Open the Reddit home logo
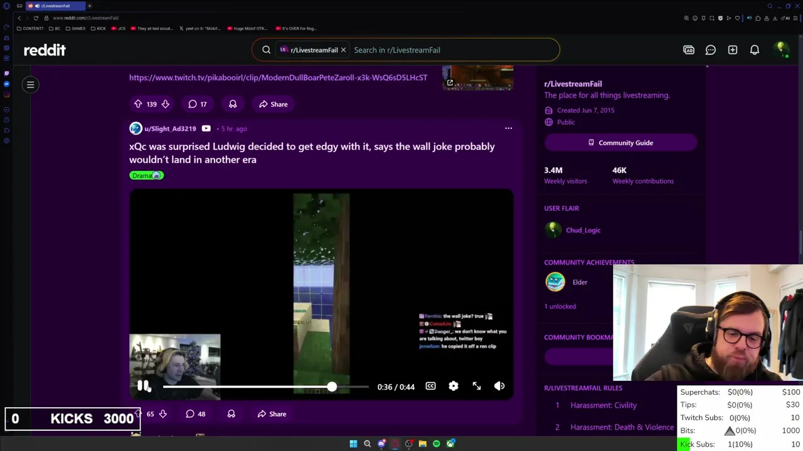 pyautogui.click(x=45, y=50)
